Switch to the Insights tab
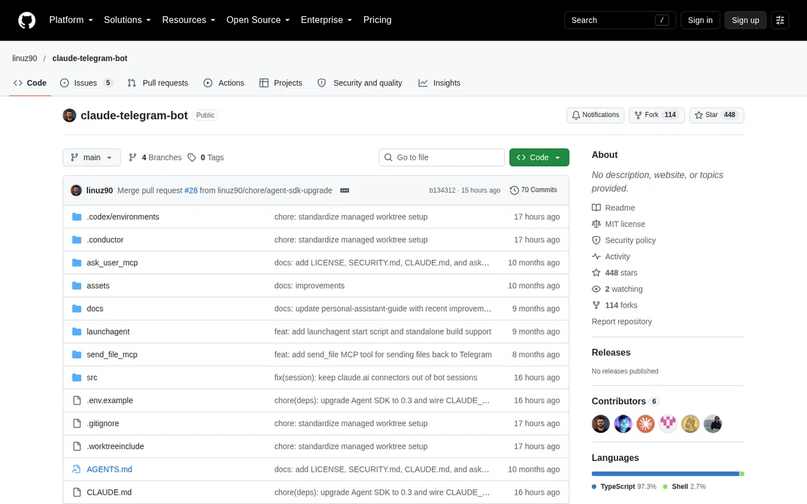807x504 pixels. pyautogui.click(x=440, y=83)
